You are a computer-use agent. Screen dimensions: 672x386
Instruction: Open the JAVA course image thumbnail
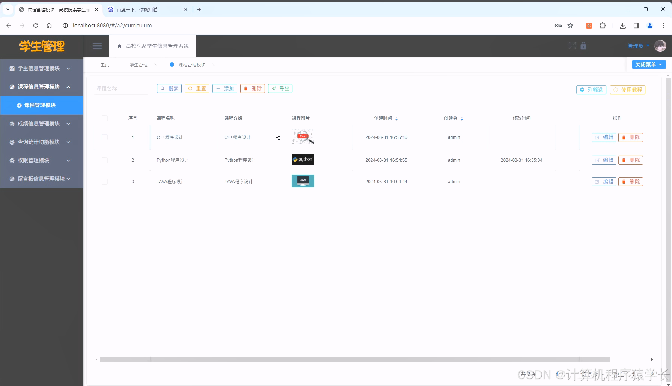pos(303,181)
